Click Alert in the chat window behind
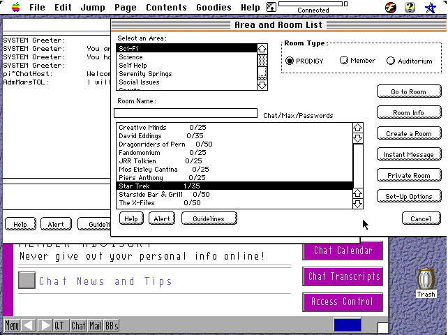The image size is (448, 335). pyautogui.click(x=56, y=224)
